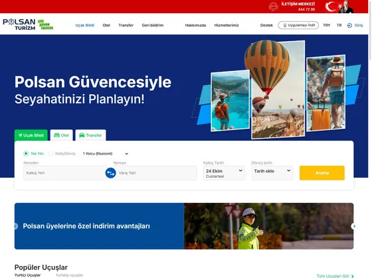Click Uygulamayı İndir button
Viewport: 372px width, 278px height.
point(298,25)
